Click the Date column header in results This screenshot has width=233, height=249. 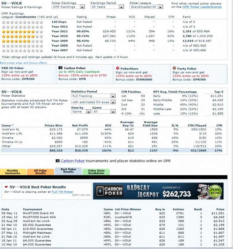[5, 209]
